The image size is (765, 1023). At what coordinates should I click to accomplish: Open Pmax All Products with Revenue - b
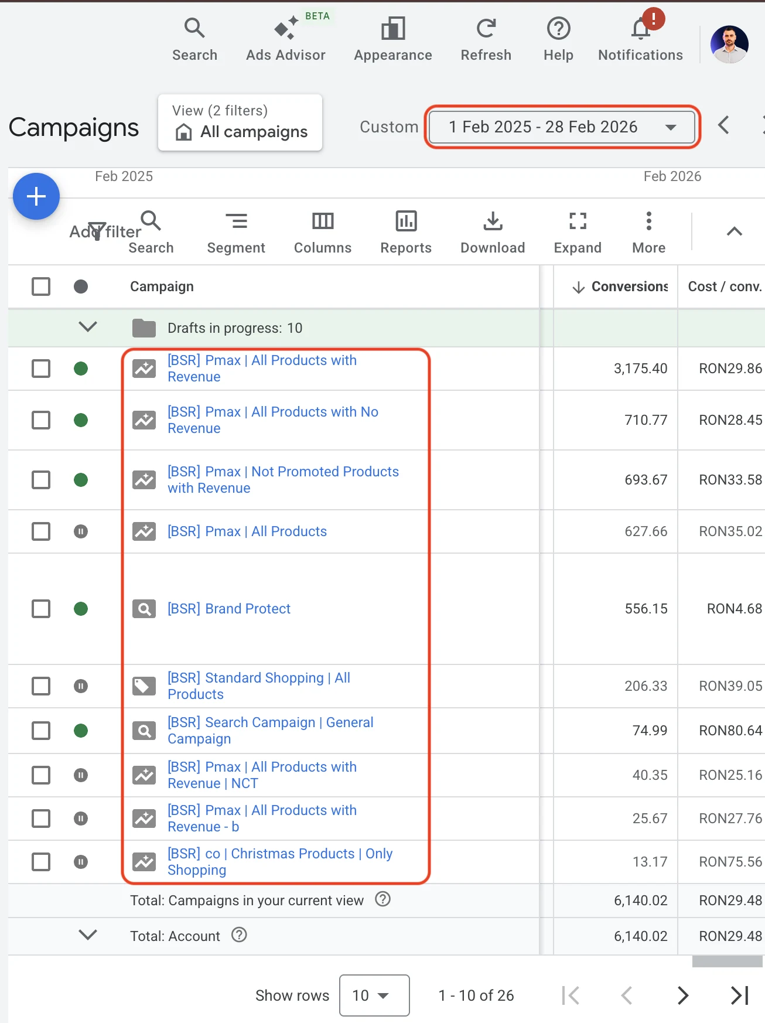pyautogui.click(x=262, y=819)
